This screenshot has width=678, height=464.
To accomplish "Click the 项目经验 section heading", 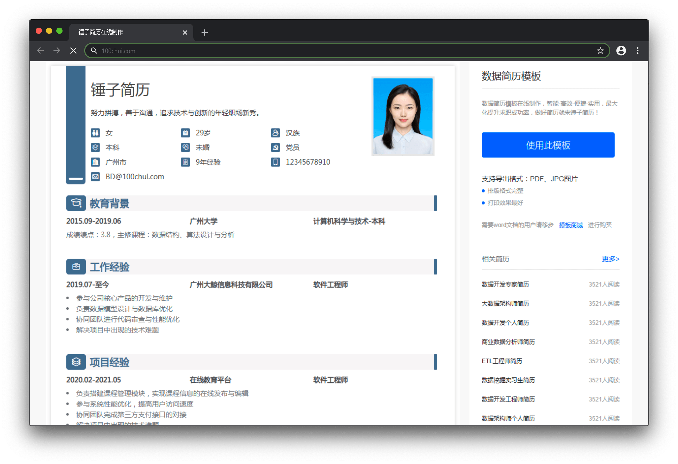I will click(109, 362).
